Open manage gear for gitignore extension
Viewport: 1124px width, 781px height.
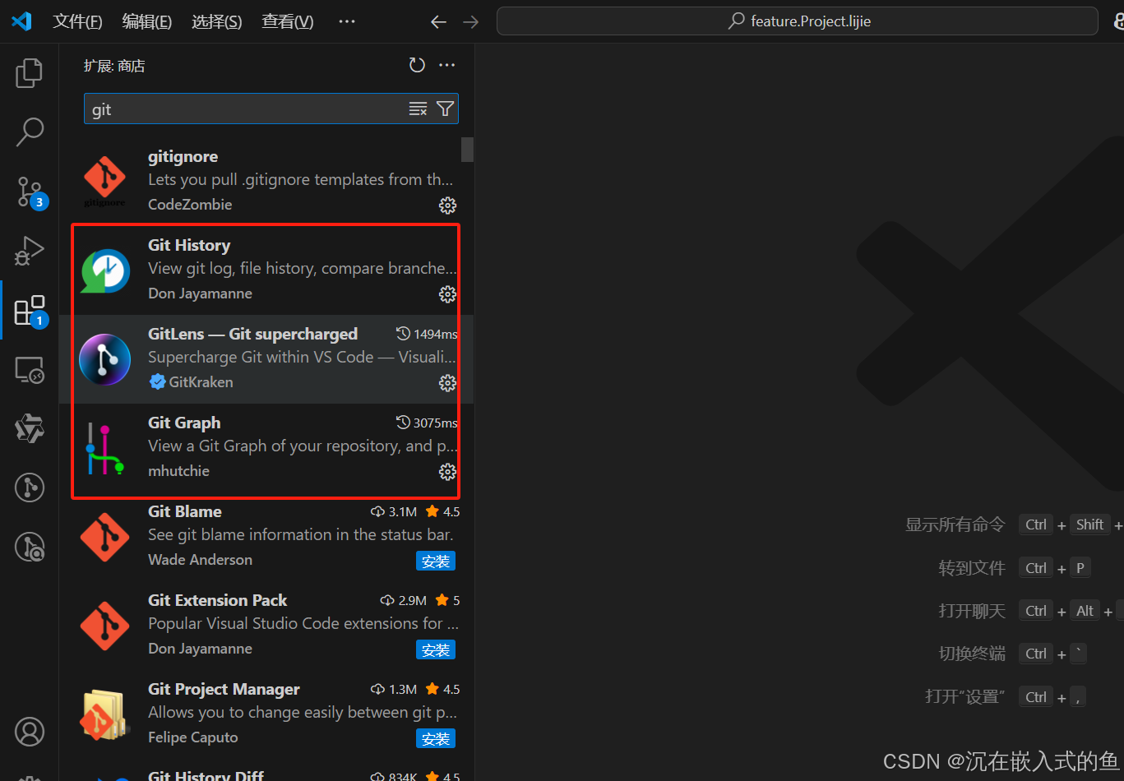pos(447,205)
